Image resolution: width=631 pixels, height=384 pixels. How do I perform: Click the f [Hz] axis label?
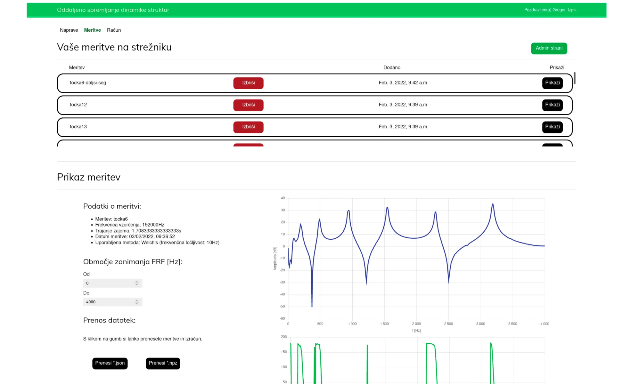coord(416,331)
